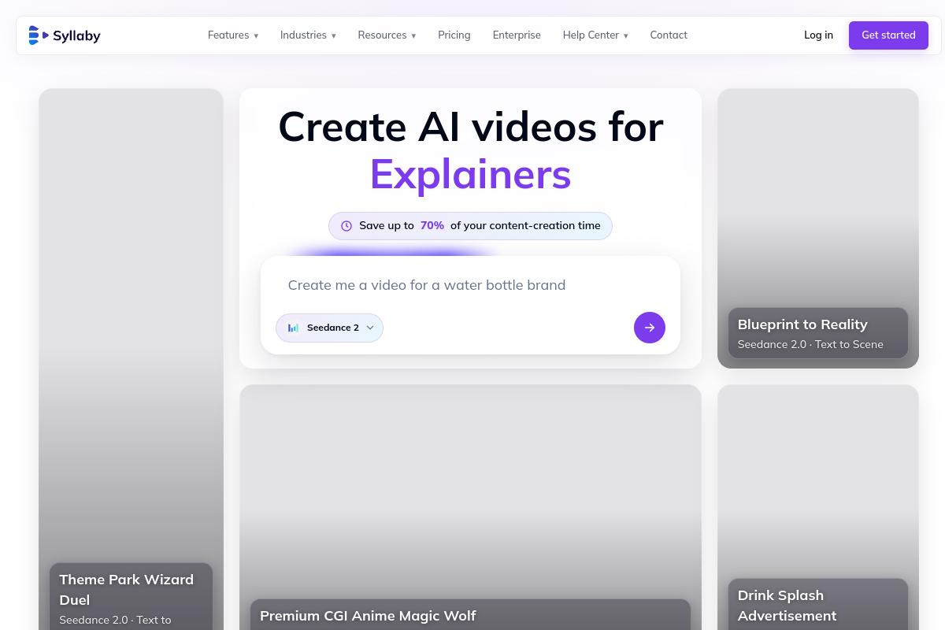The height and width of the screenshot is (630, 945).
Task: Focus the video prompt input field
Action: pos(470,285)
